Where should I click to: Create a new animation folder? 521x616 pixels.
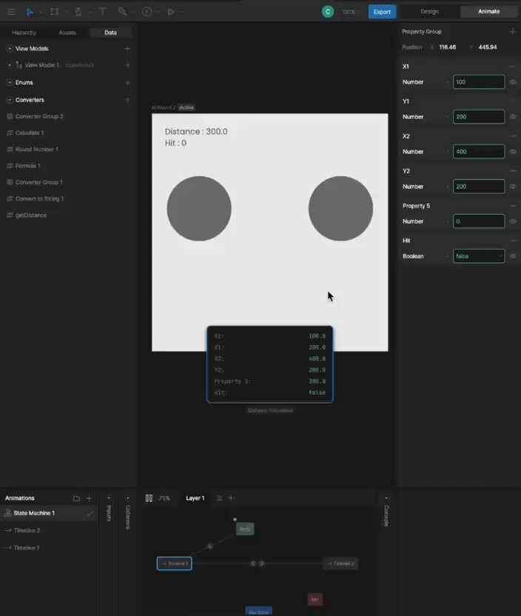tap(76, 498)
